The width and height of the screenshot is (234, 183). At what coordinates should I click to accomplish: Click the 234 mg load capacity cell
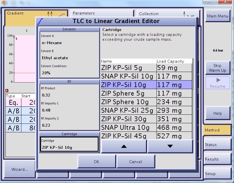tap(174, 102)
